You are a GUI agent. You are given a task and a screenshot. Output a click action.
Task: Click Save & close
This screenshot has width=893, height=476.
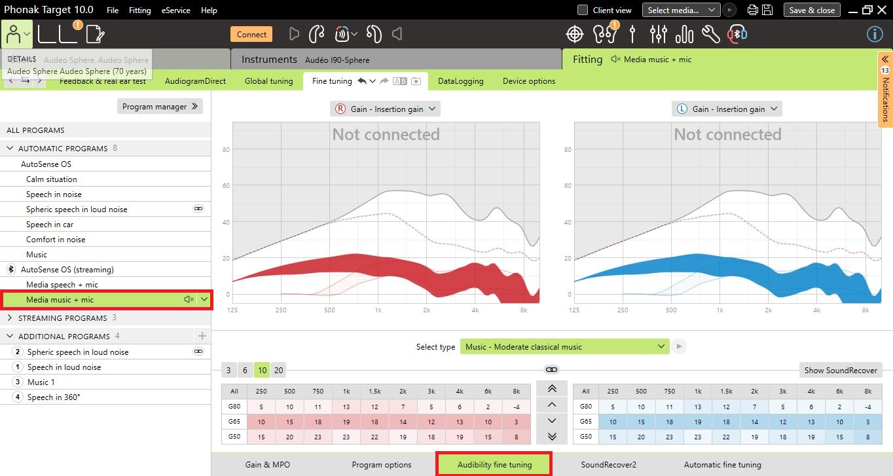click(812, 10)
